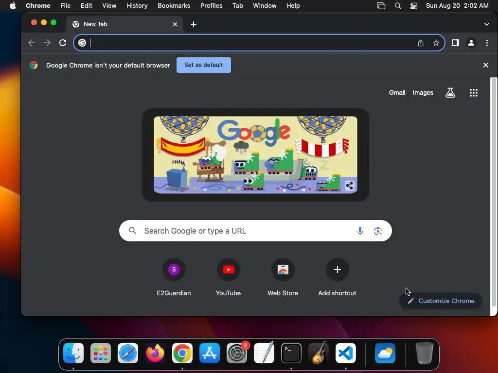The image size is (498, 373).
Task: Open the share icon in address bar
Action: click(x=421, y=43)
